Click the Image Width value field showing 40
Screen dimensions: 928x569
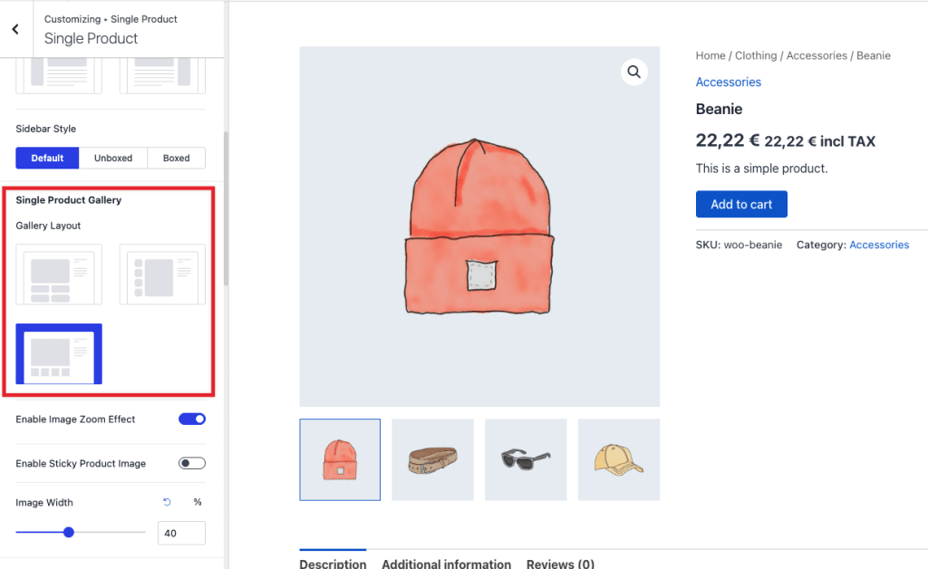pos(181,533)
